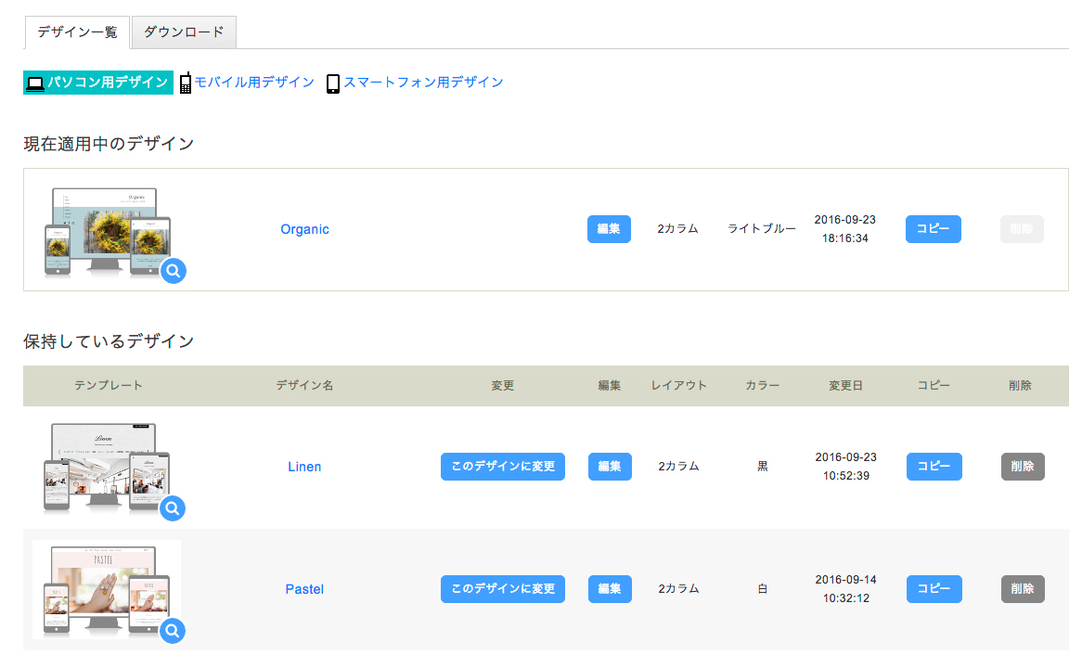Click the magnifier icon on the Pastel thumbnail
The width and height of the screenshot is (1082, 655).
pyautogui.click(x=174, y=631)
